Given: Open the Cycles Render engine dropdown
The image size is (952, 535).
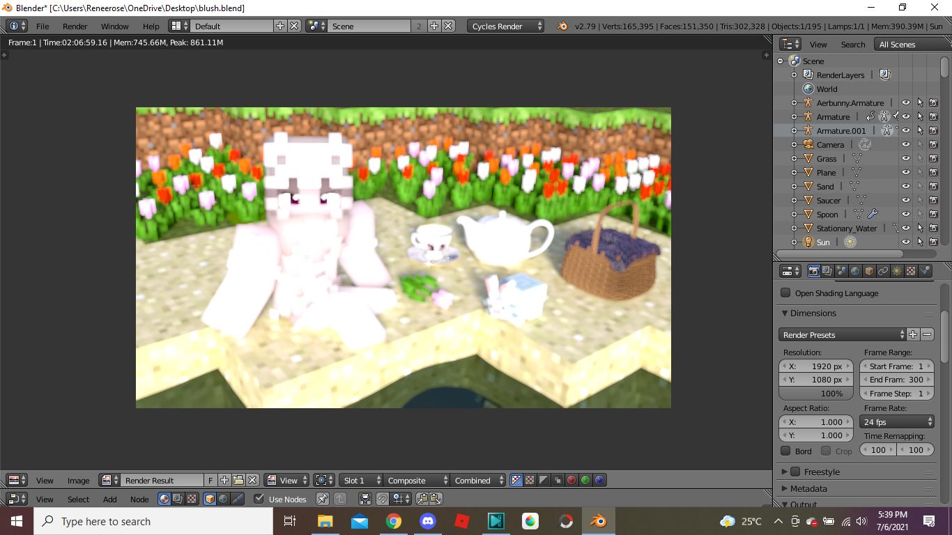Looking at the screenshot, I should [x=506, y=26].
